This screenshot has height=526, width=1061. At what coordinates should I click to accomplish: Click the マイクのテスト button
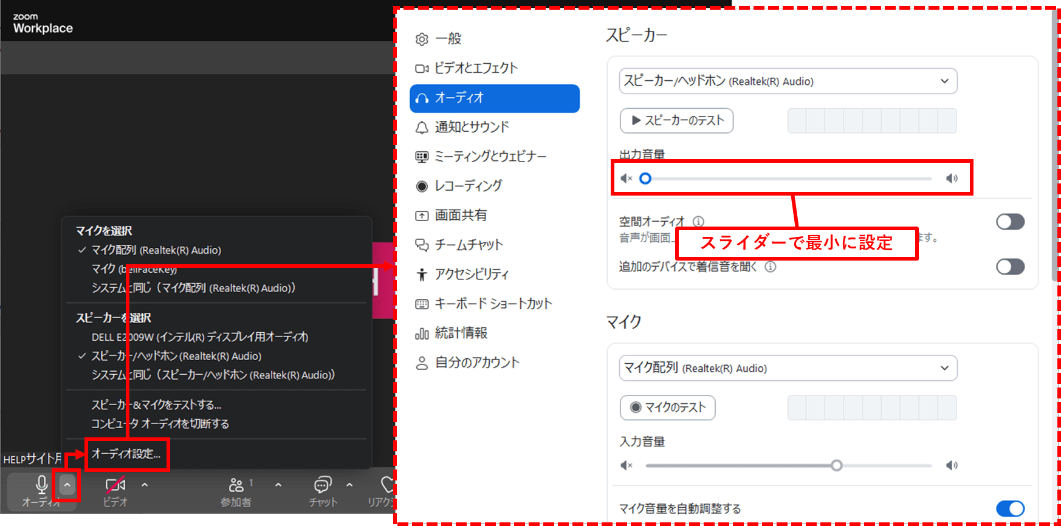point(667,408)
